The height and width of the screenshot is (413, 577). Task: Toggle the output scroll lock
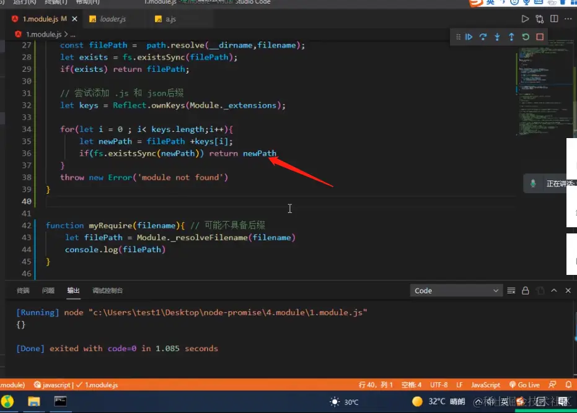coord(526,290)
